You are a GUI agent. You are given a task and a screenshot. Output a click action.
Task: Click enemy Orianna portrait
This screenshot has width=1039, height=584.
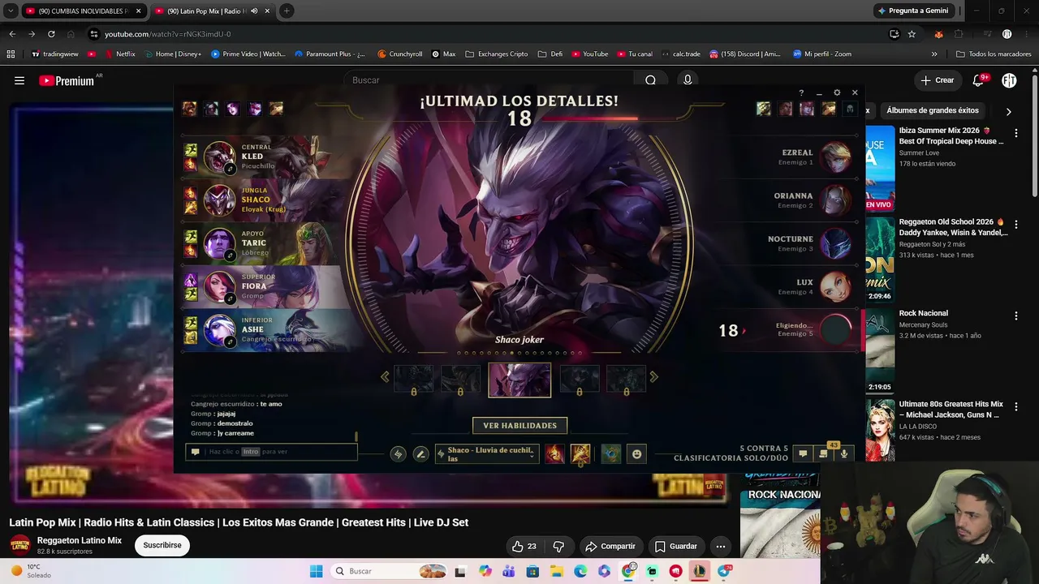(835, 200)
